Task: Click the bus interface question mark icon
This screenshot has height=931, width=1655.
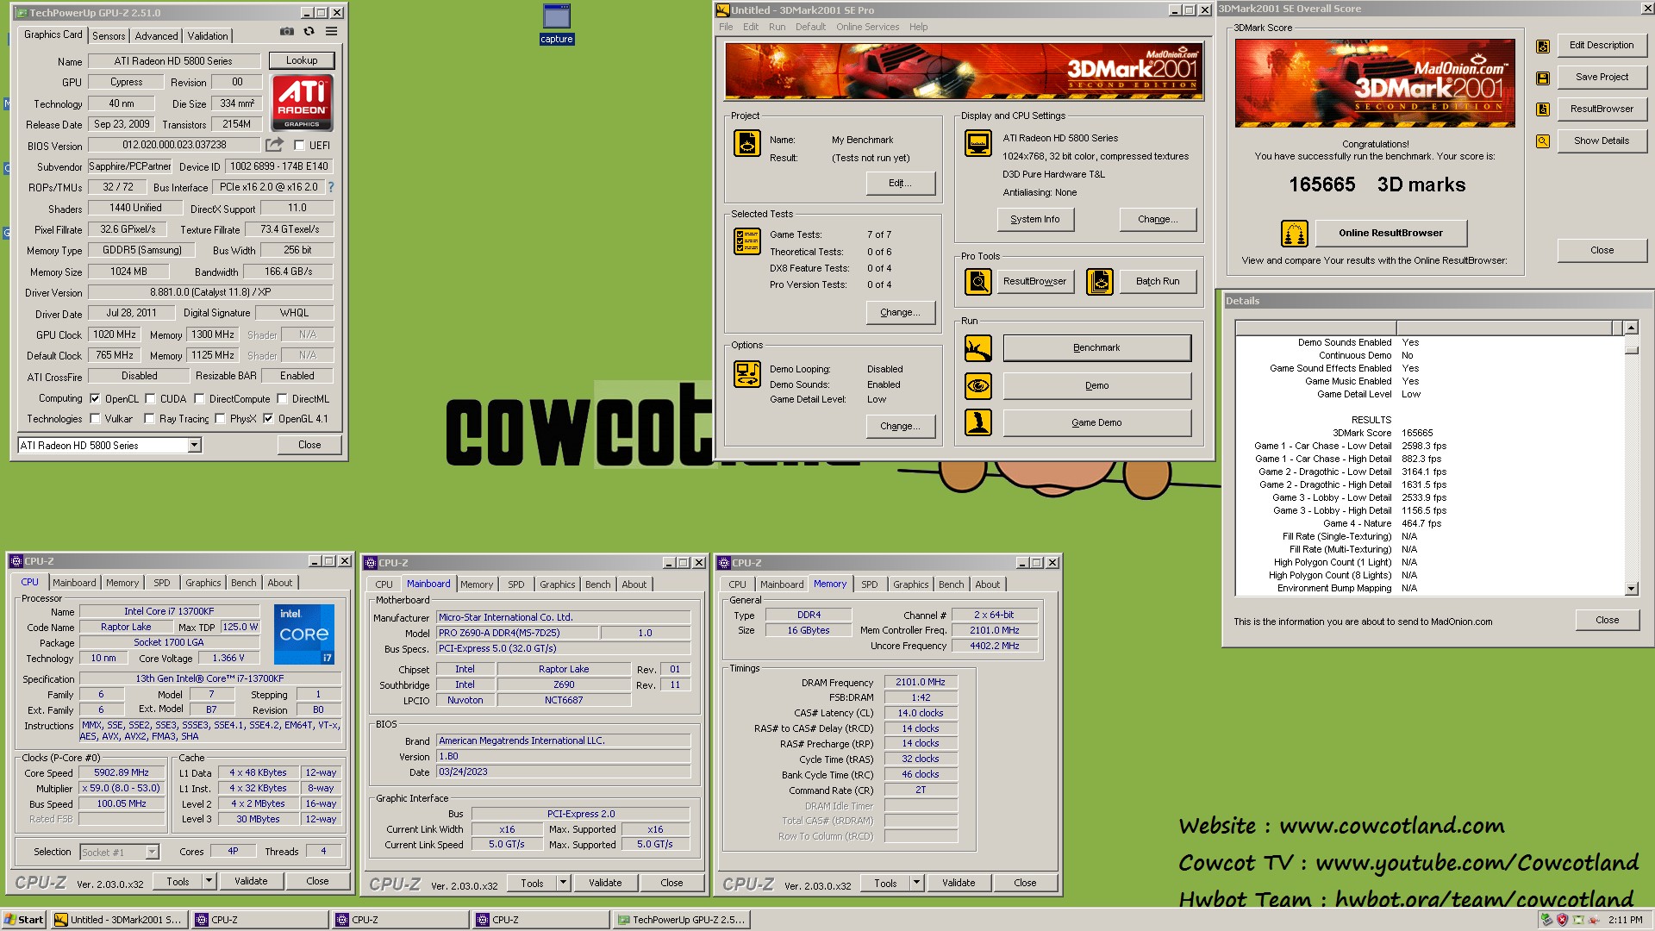Action: [331, 187]
